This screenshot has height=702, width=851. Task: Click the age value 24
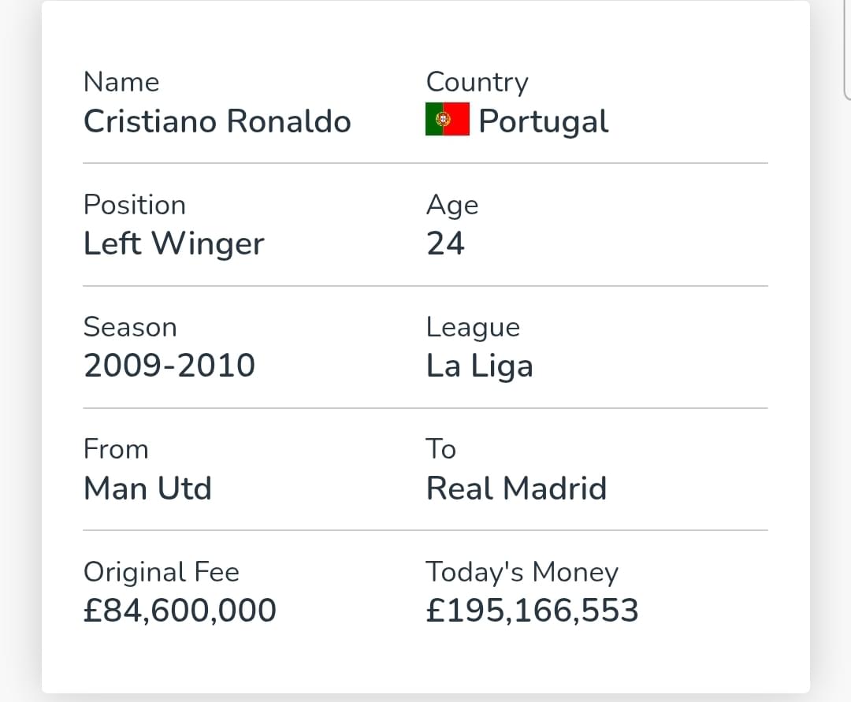click(x=445, y=243)
